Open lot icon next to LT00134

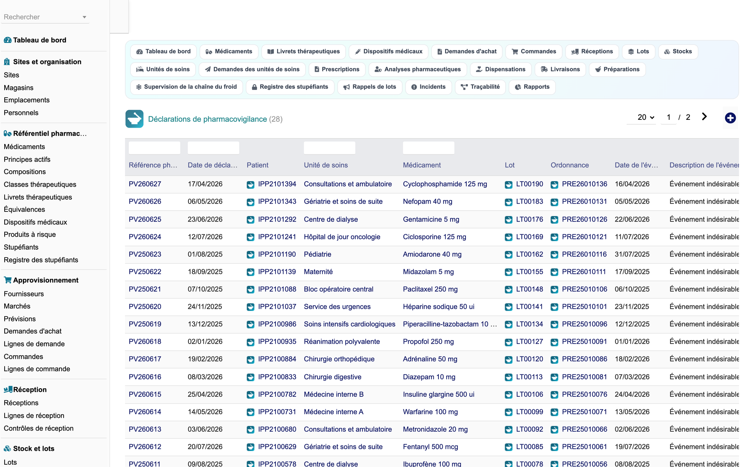[x=509, y=325]
